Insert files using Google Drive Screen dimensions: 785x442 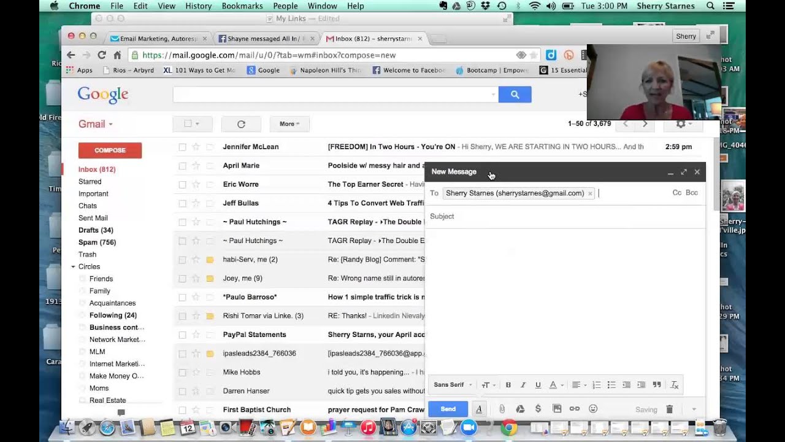tap(520, 409)
